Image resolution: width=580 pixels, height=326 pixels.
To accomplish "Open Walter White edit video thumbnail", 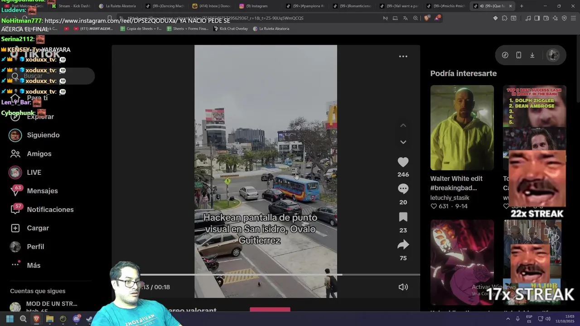I will (462, 128).
